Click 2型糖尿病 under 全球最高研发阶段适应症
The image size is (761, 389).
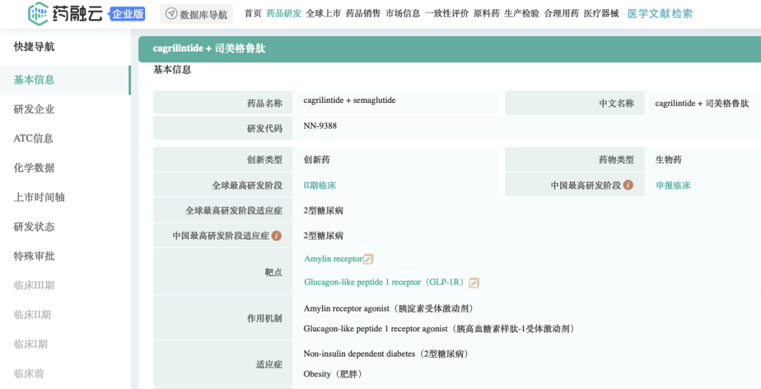coord(323,210)
